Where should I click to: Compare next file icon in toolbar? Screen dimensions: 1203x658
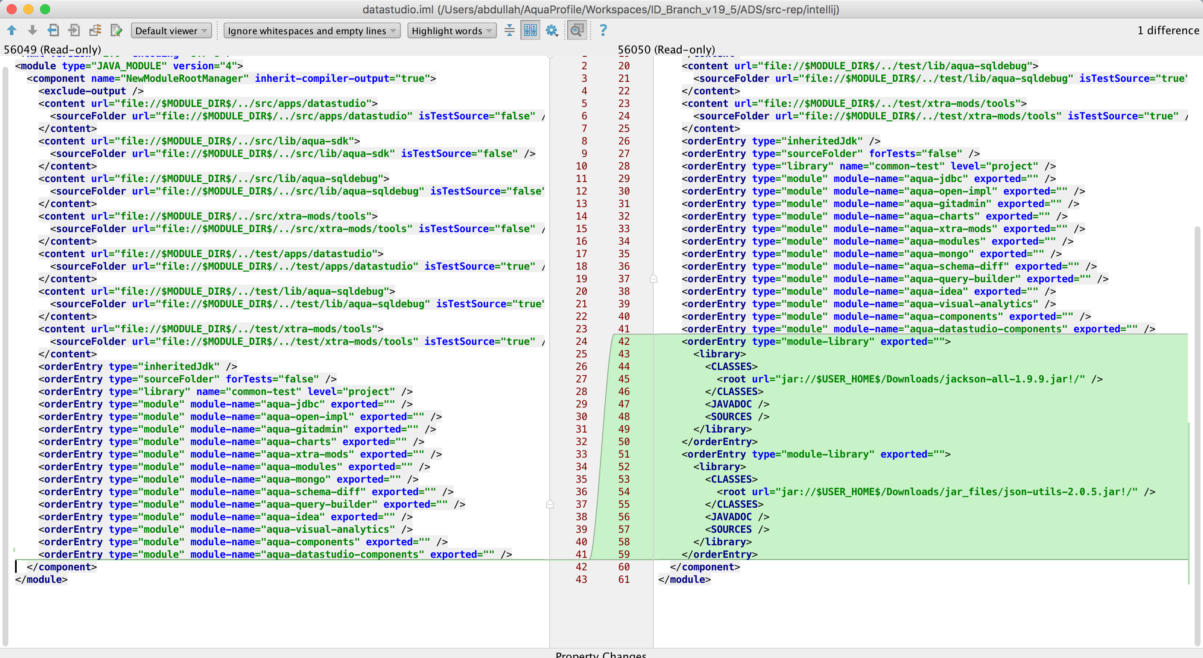(x=74, y=30)
